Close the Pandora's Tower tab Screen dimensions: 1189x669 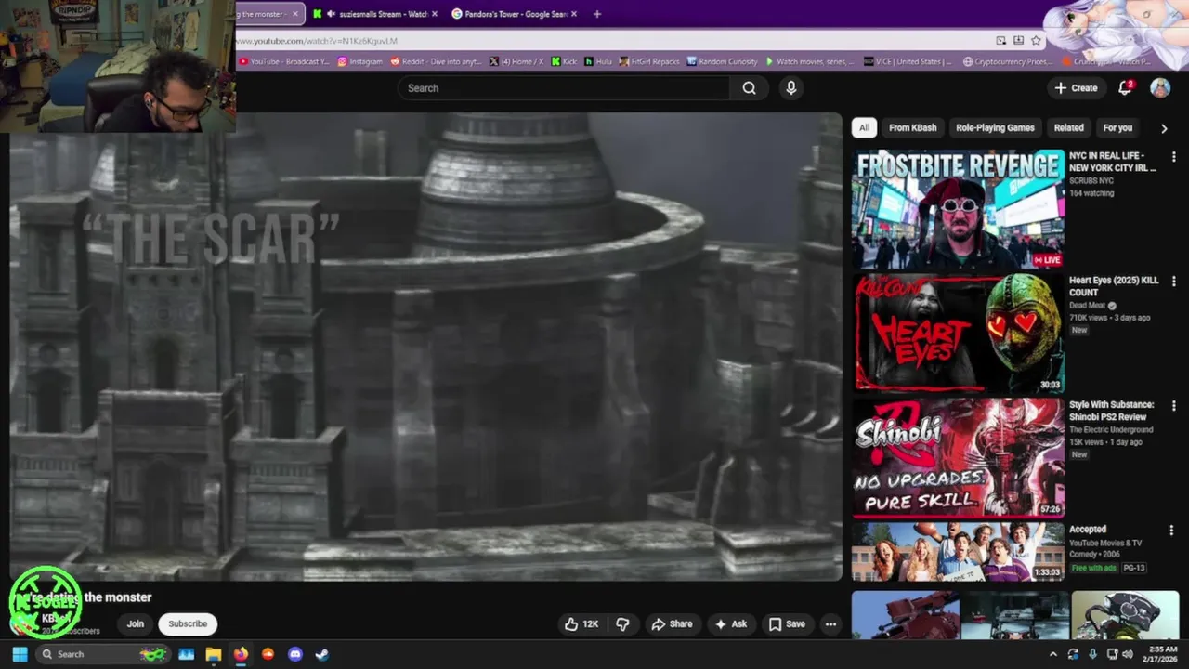[x=573, y=14]
